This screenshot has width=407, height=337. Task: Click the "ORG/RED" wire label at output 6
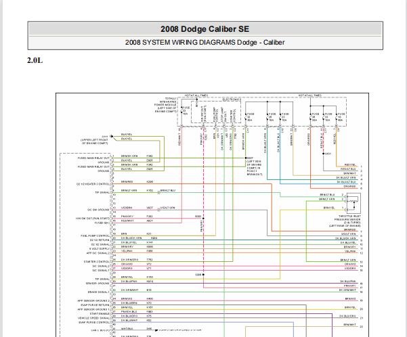click(350, 187)
